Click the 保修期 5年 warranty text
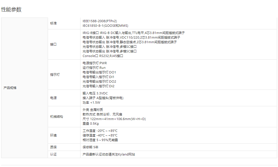Screen dimensions: 278x167 (91, 147)
